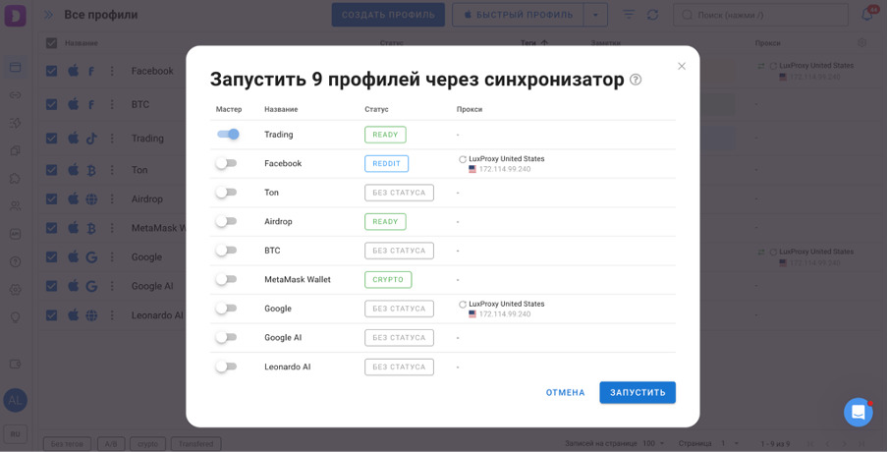This screenshot has width=888, height=452.
Task: Click the Dolphin app logo
Action: click(x=16, y=16)
